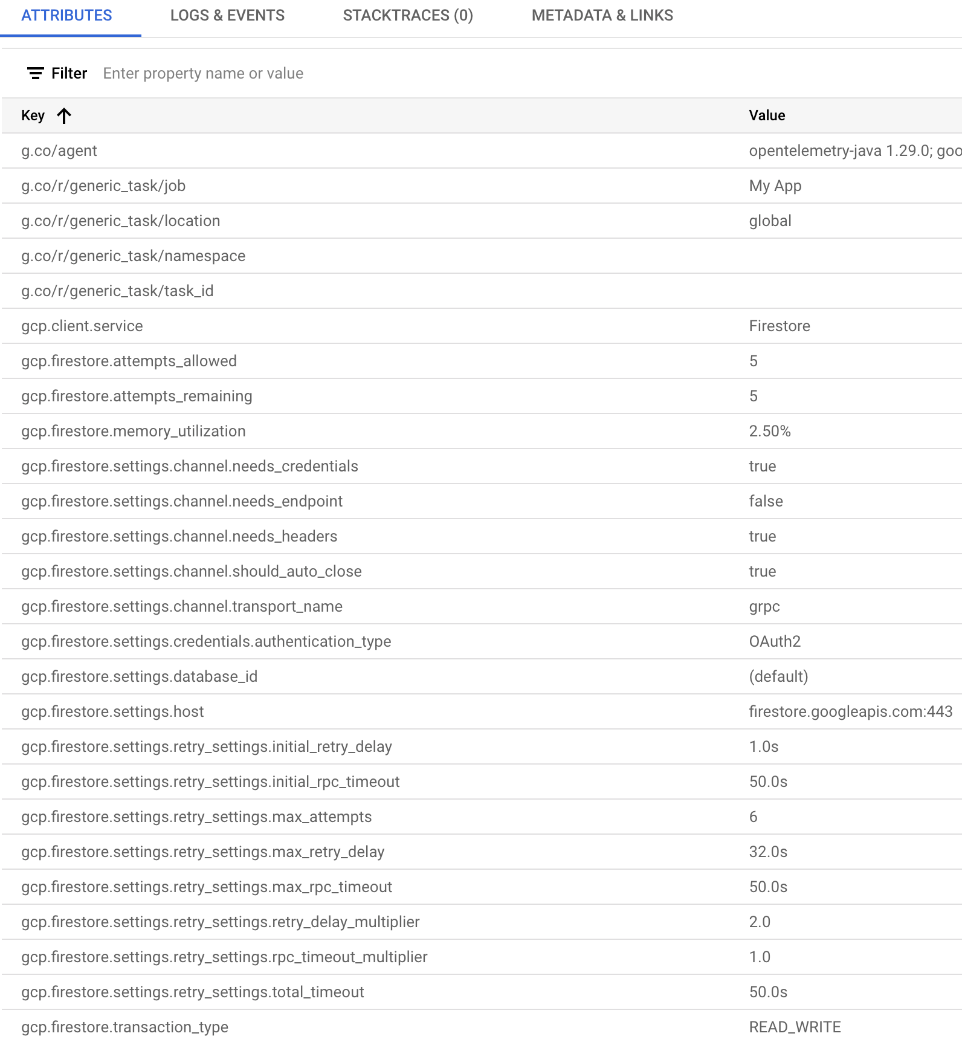Click the Key column sort arrow
Viewport: 962px width, 1042px height.
63,115
